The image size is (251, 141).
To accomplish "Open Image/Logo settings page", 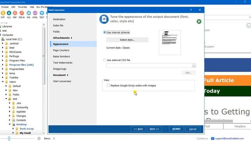I will pos(60,69).
